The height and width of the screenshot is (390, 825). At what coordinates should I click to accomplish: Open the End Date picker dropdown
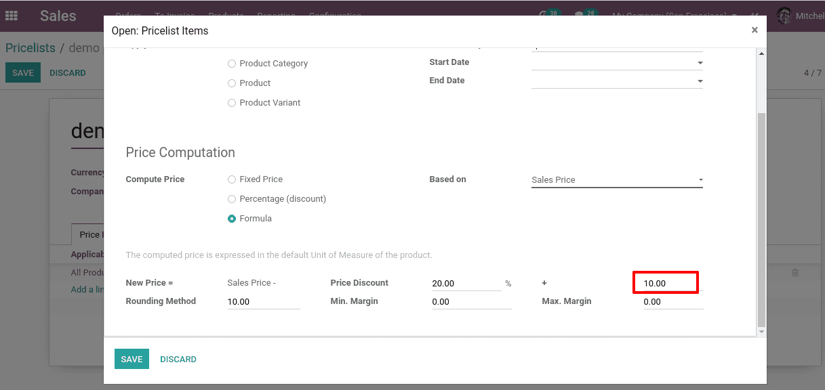coord(700,81)
